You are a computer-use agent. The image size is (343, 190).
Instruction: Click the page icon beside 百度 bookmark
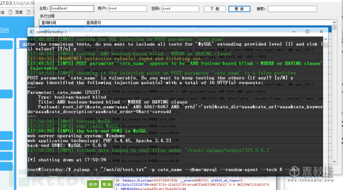[10, 12]
